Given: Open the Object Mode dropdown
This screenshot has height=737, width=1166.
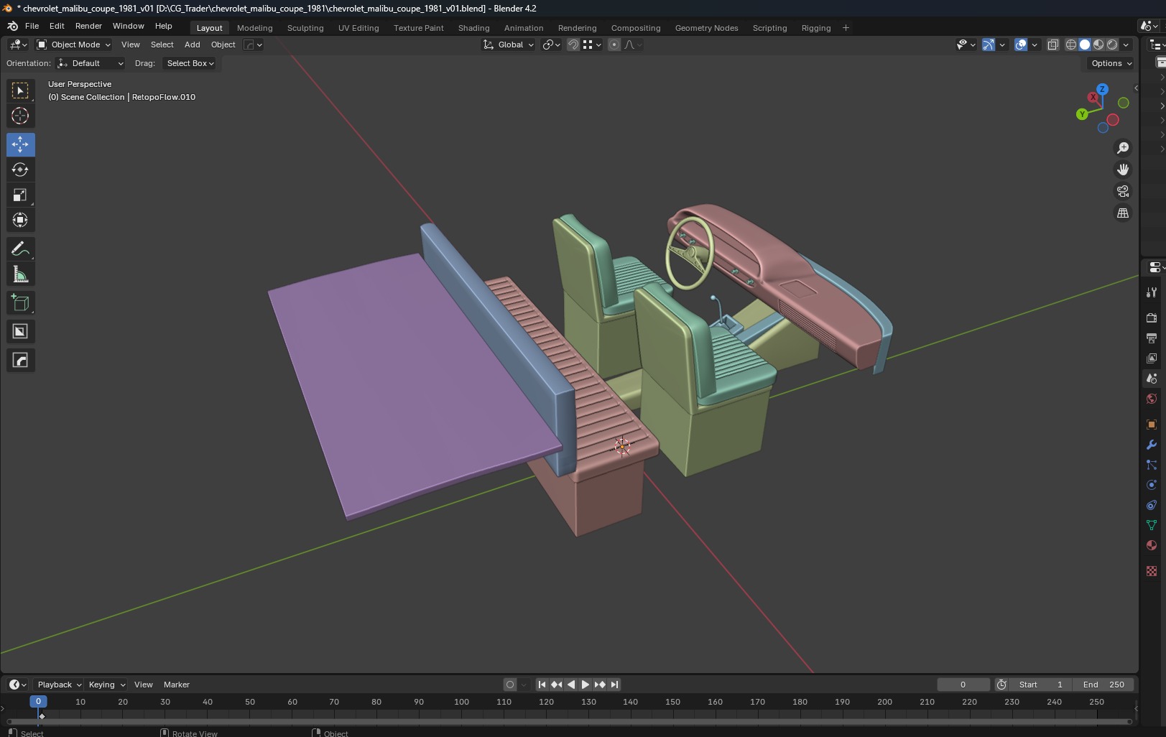Looking at the screenshot, I should pos(74,45).
